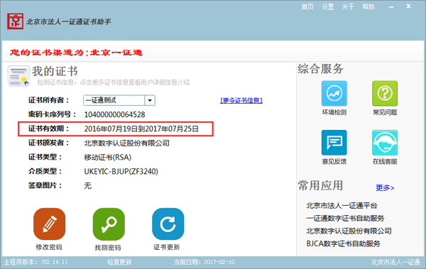Image resolution: width=426 pixels, height=269 pixels.
Task: Open the 环境检测 environment check icon
Action: pyautogui.click(x=334, y=94)
